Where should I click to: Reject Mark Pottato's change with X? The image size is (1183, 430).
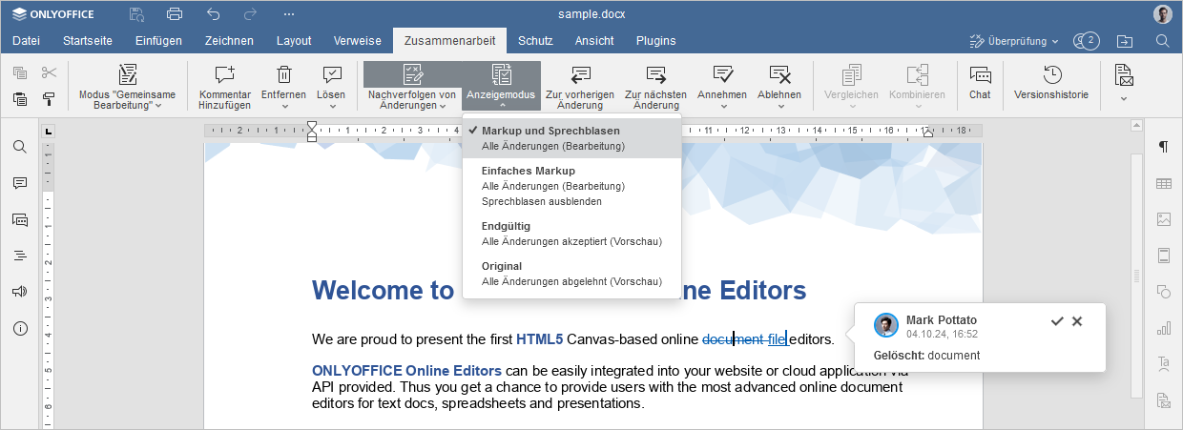(1077, 321)
